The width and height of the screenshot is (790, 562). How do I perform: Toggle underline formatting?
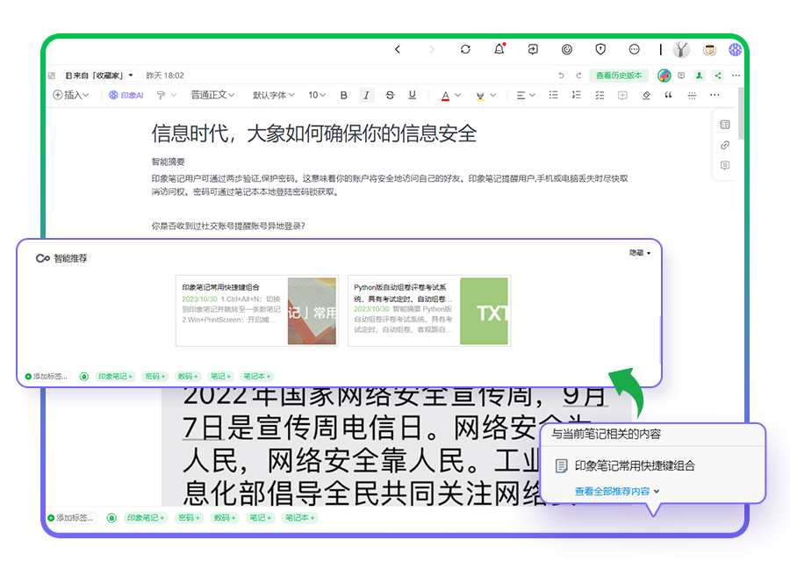[x=413, y=95]
